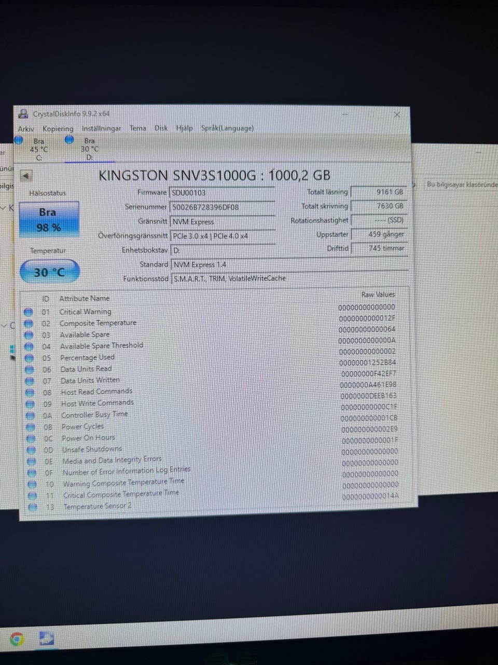Screen dimensions: 498x665
Task: Click the status dot for Data Units Written
Action: coord(30,381)
